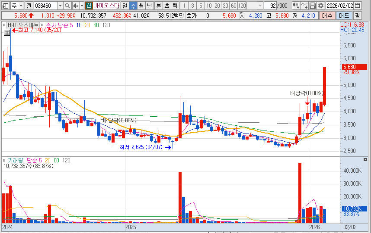
Task: Click the save chart floppy icon
Action: (x=313, y=6)
